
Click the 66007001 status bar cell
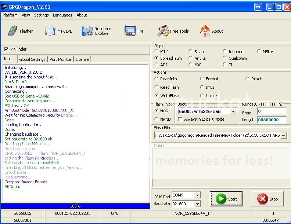[22, 220]
